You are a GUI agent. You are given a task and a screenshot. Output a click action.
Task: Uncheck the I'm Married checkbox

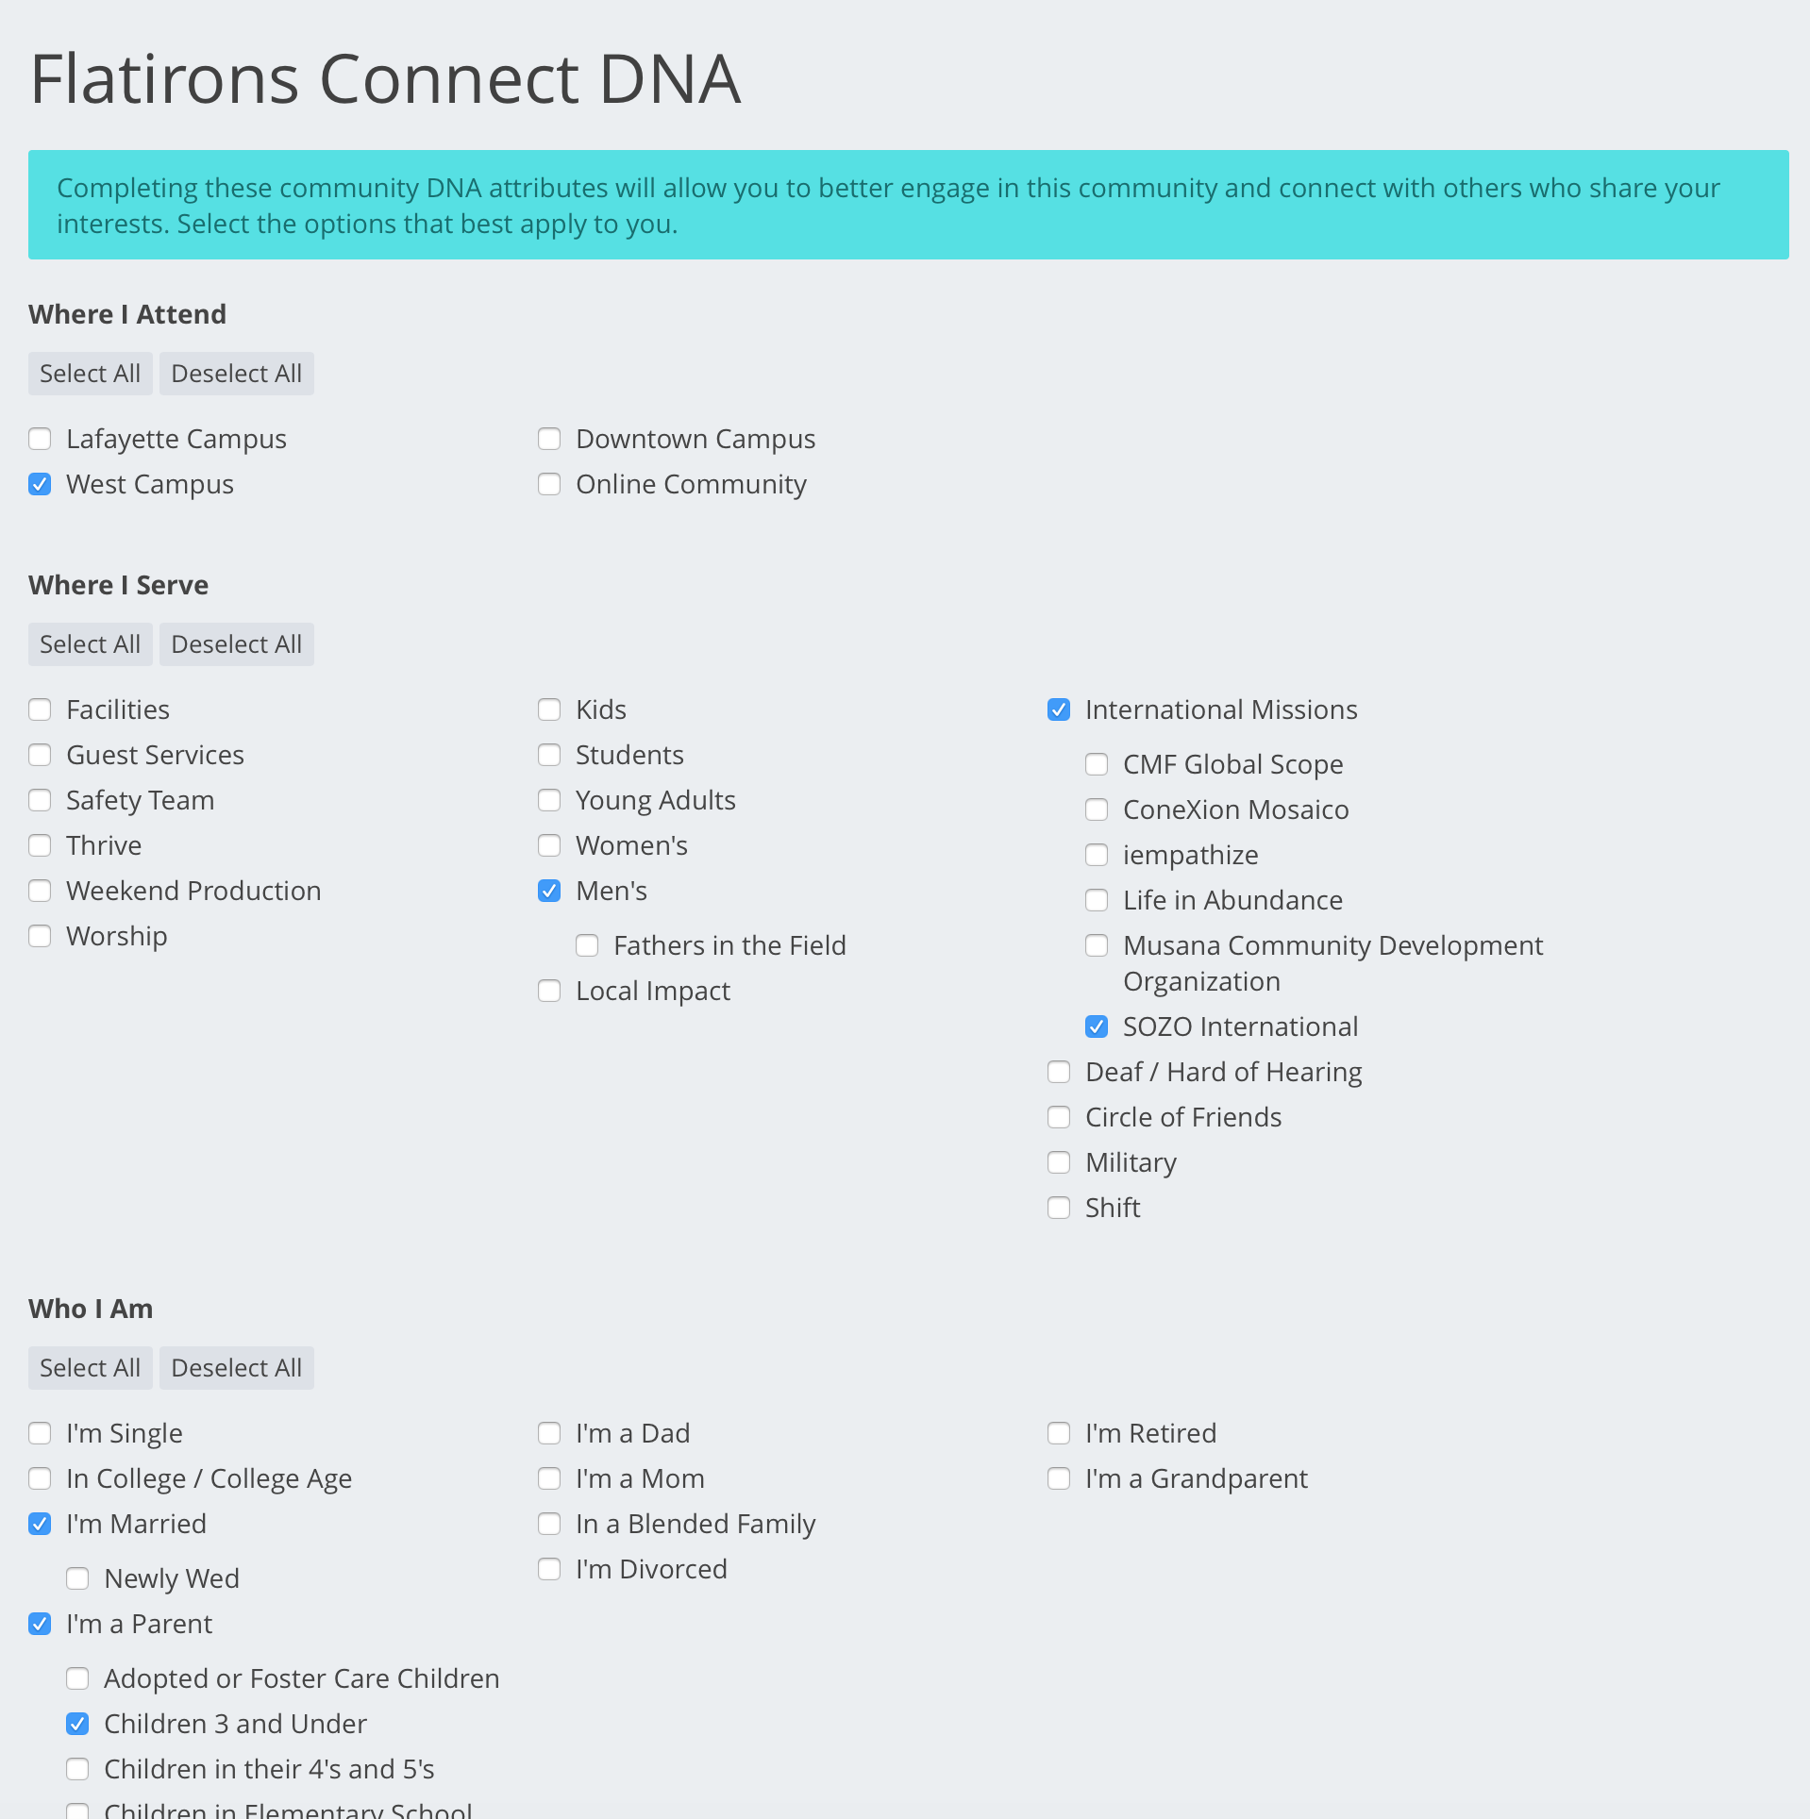[x=40, y=1524]
